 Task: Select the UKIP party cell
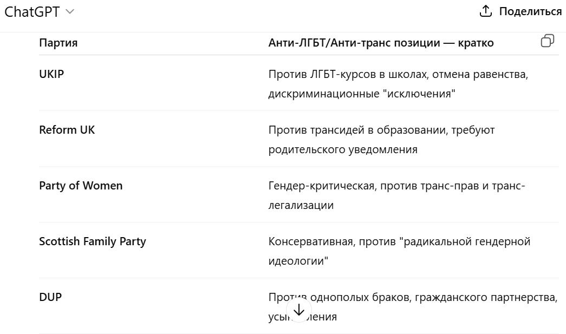[51, 74]
